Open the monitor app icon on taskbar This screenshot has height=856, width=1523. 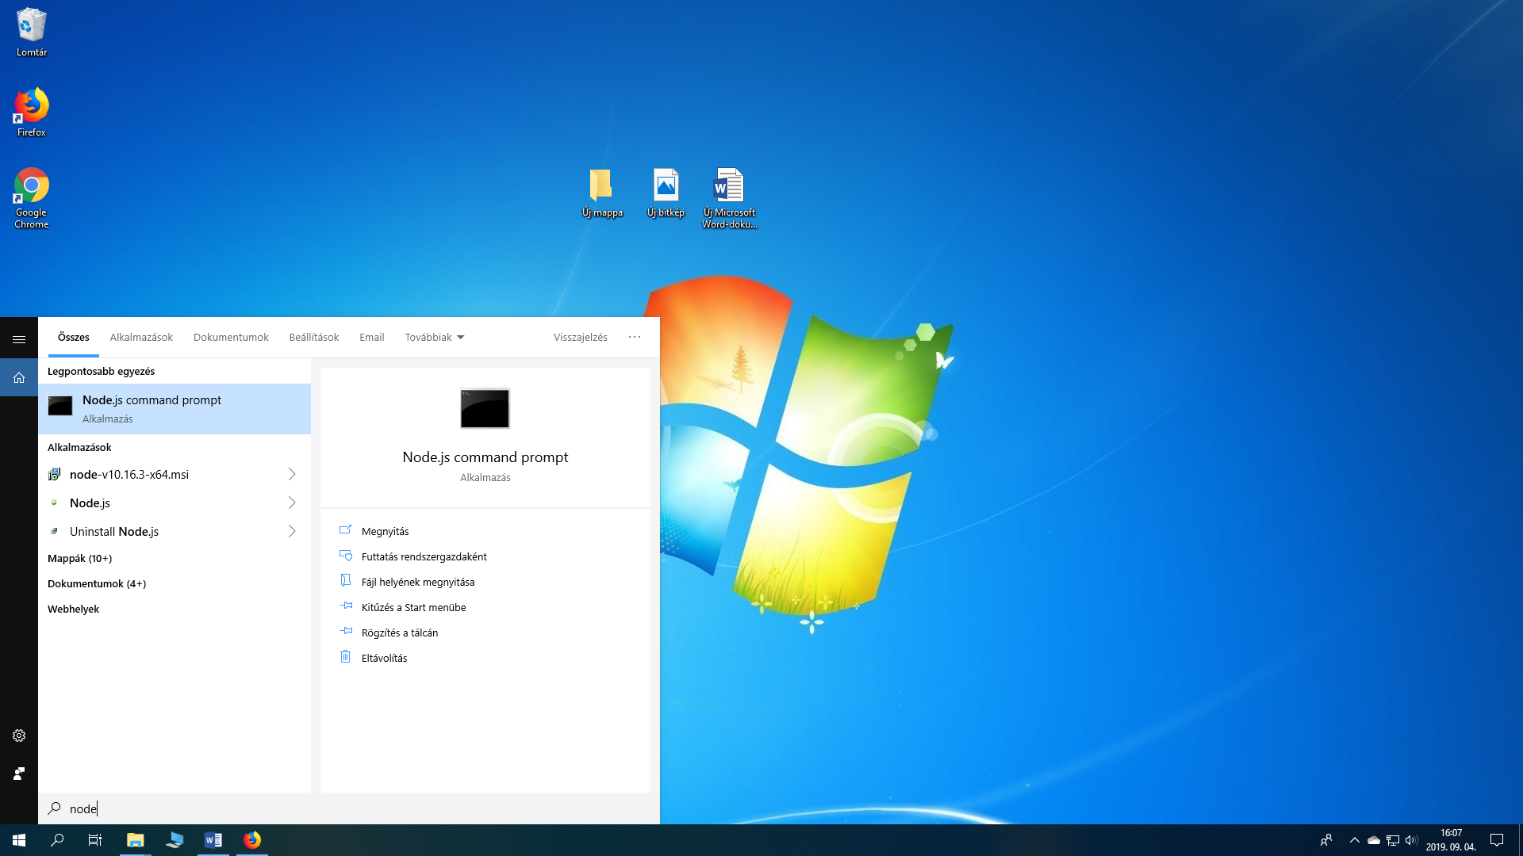(x=175, y=840)
